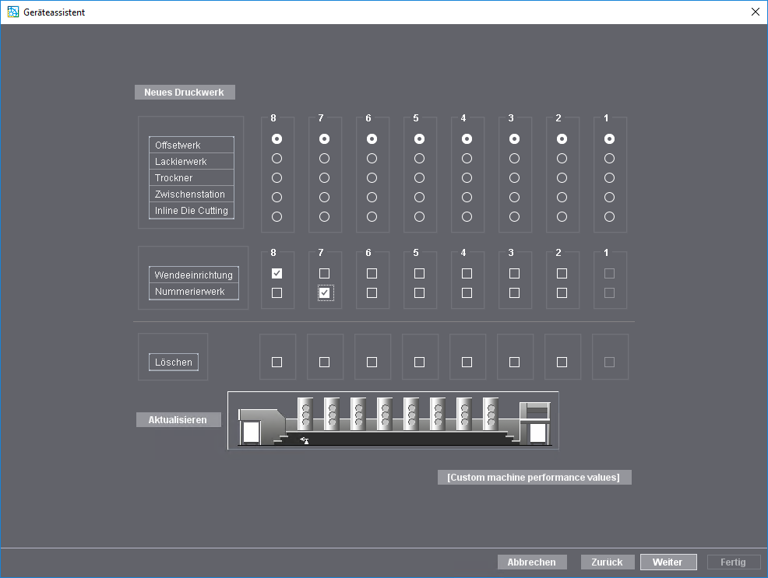Screen dimensions: 768x578
Task: Check Wendeeinrichtung for unit 2
Action: (x=562, y=273)
